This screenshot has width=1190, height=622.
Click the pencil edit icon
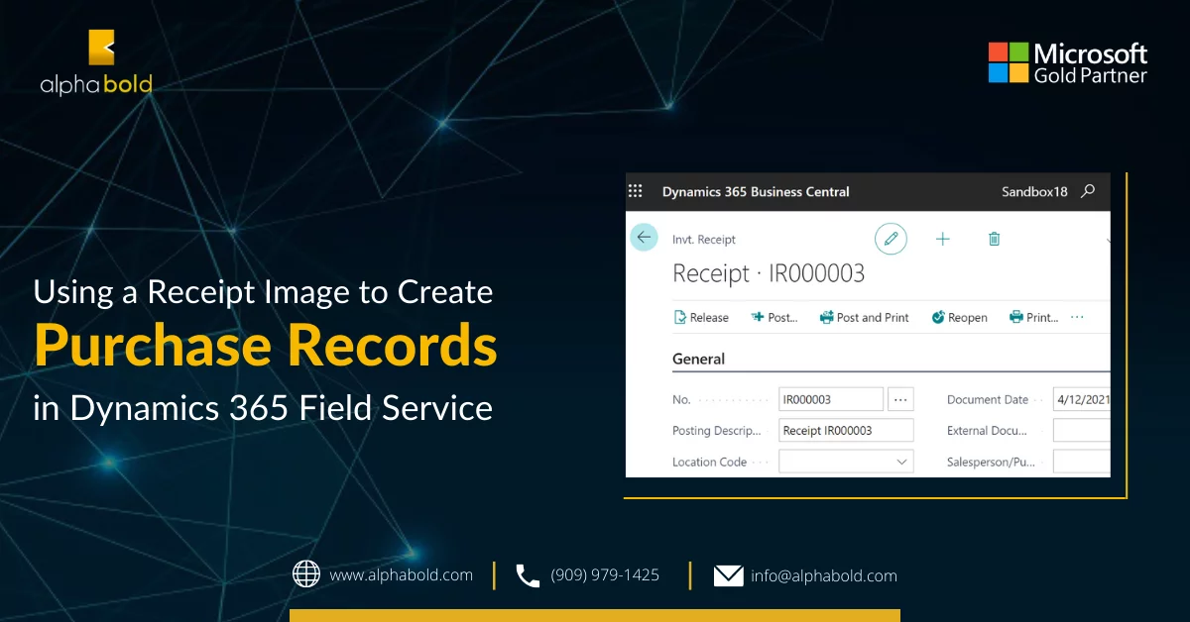point(891,239)
